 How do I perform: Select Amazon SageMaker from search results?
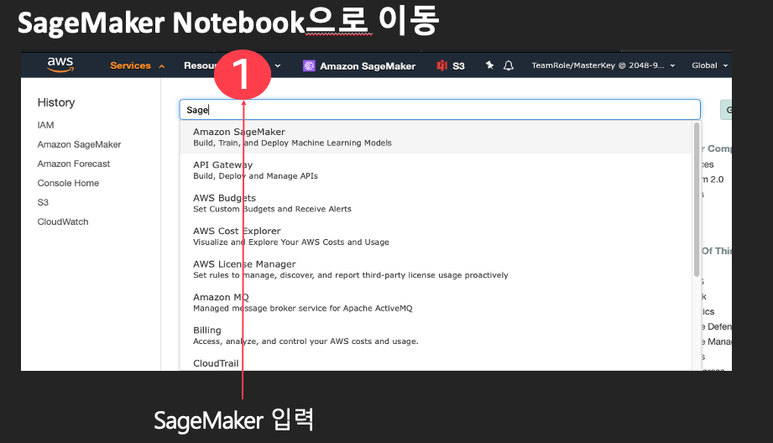coord(436,137)
